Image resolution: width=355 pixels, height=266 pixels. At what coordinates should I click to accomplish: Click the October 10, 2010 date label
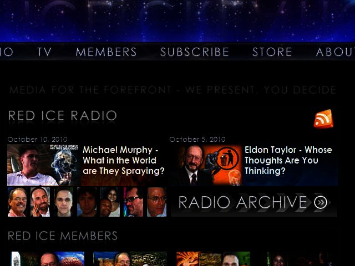point(37,140)
